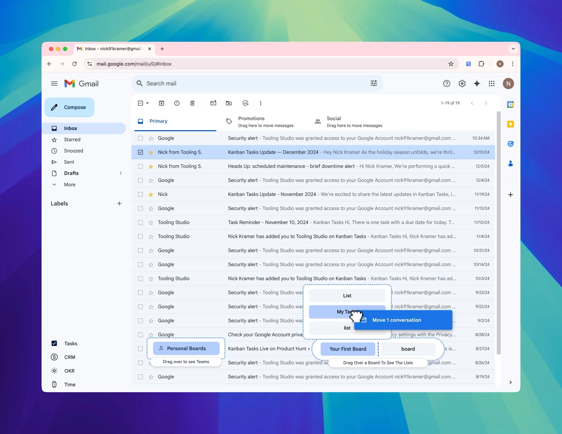
Task: Open the Snoozed folder
Action: pos(73,151)
